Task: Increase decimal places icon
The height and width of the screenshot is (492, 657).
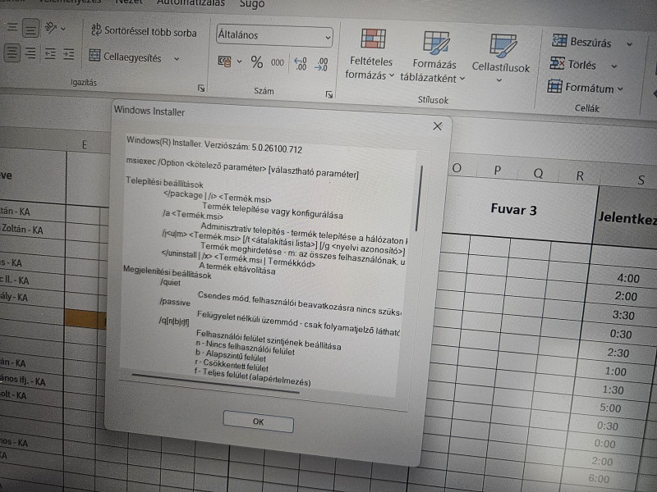Action: tap(301, 64)
